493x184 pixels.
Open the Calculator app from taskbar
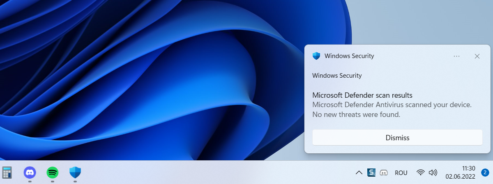pyautogui.click(x=7, y=172)
